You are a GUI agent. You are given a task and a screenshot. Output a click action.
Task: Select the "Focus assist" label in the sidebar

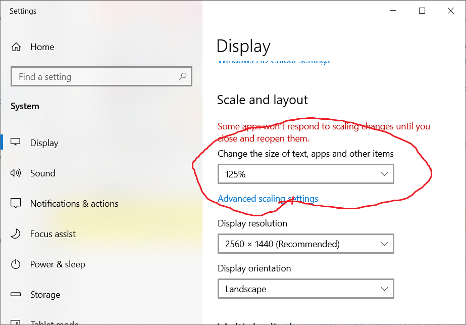tap(53, 234)
